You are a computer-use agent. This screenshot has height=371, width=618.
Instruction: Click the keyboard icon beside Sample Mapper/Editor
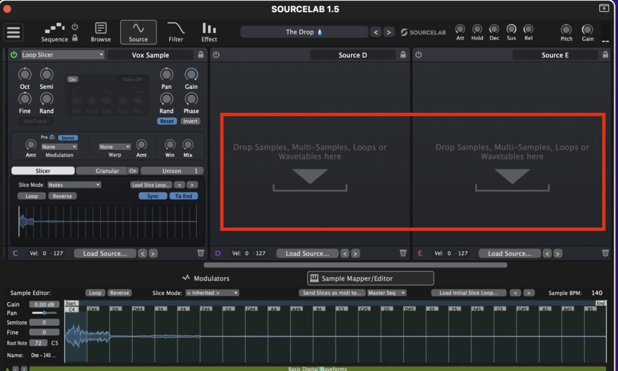tap(314, 278)
